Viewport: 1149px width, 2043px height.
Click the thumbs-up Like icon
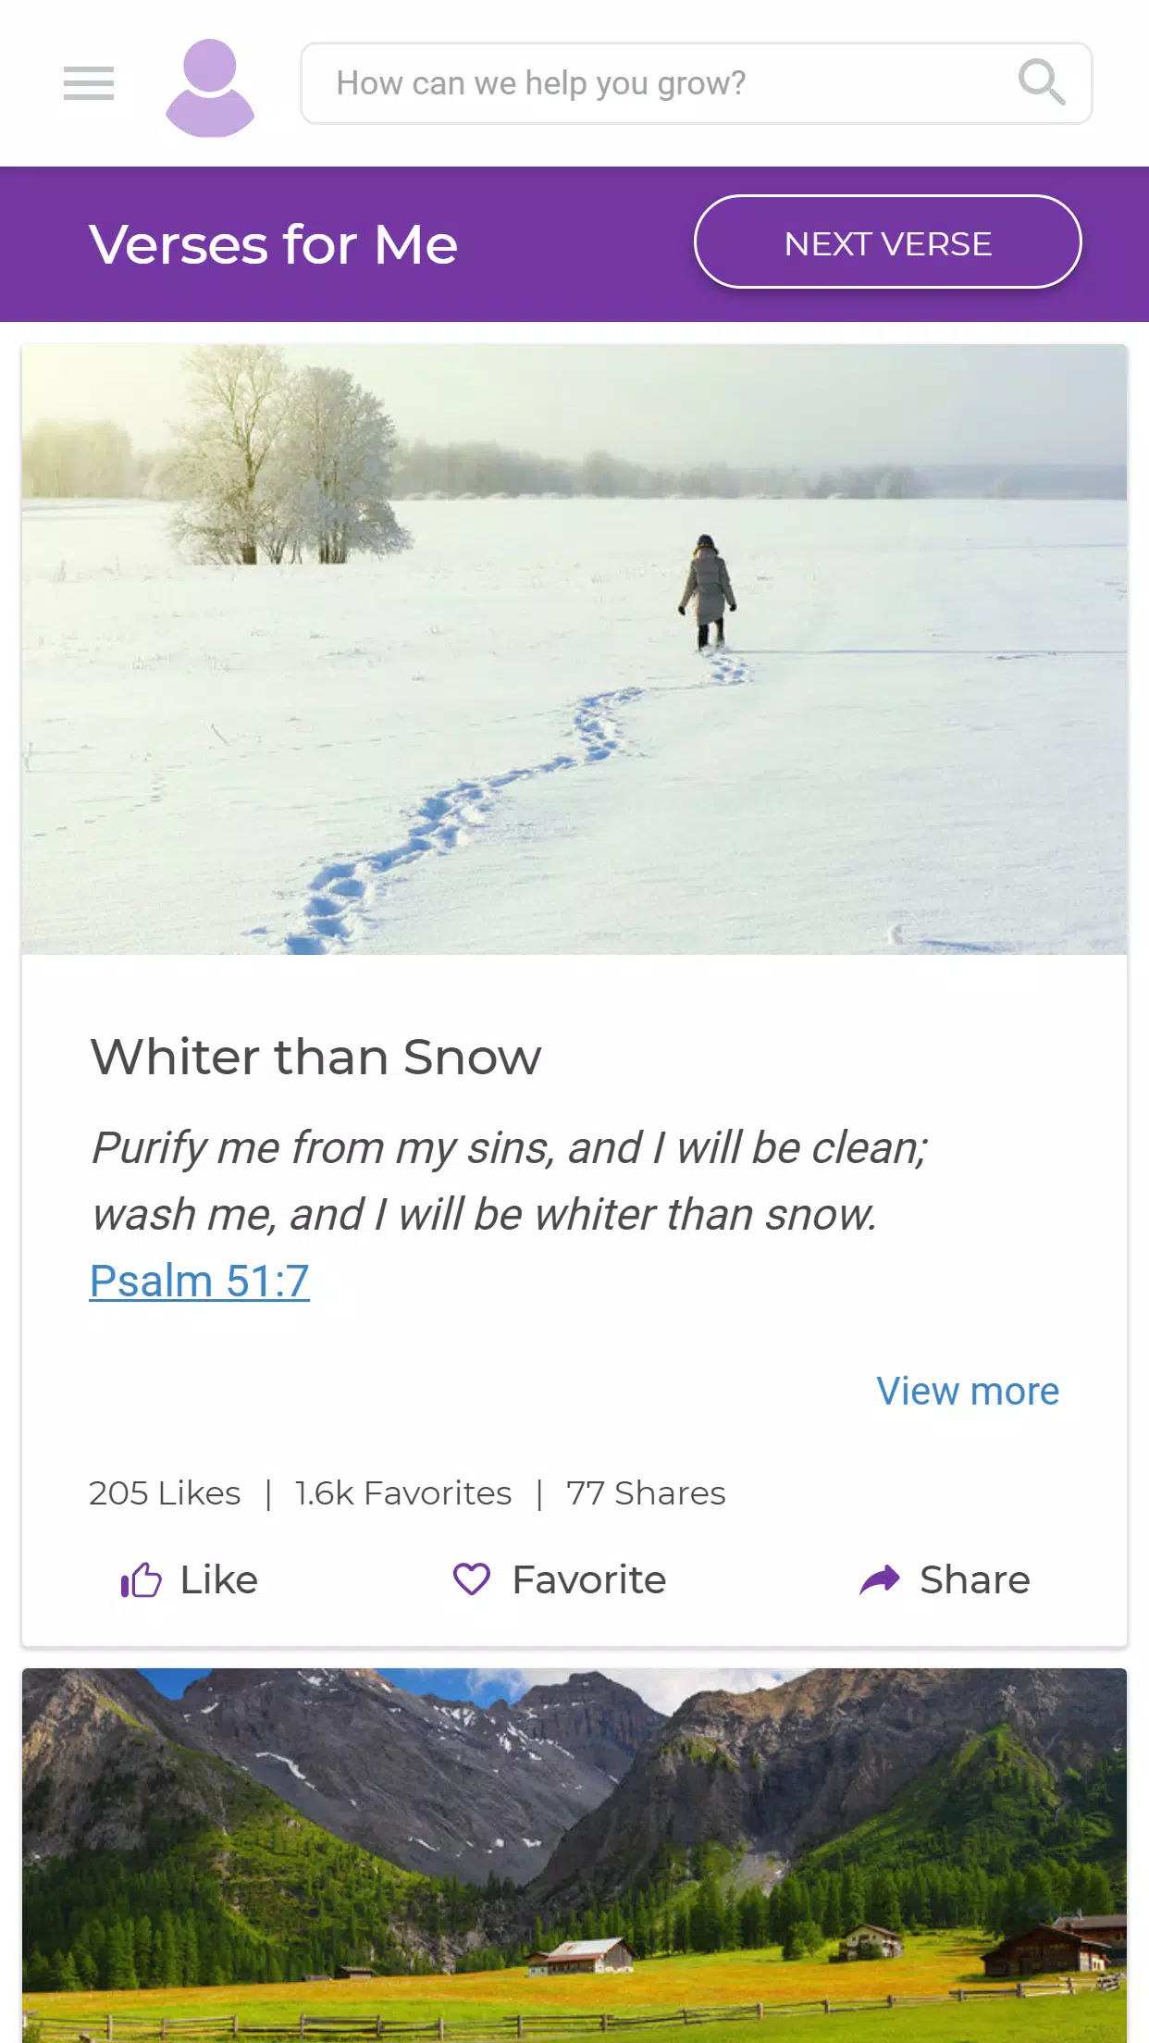pos(142,1579)
